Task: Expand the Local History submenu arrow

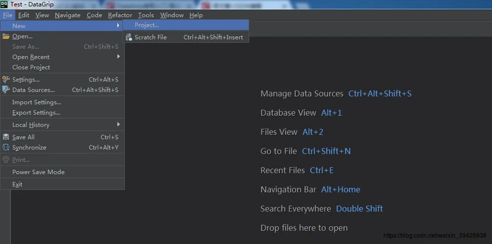Action: tap(118, 124)
